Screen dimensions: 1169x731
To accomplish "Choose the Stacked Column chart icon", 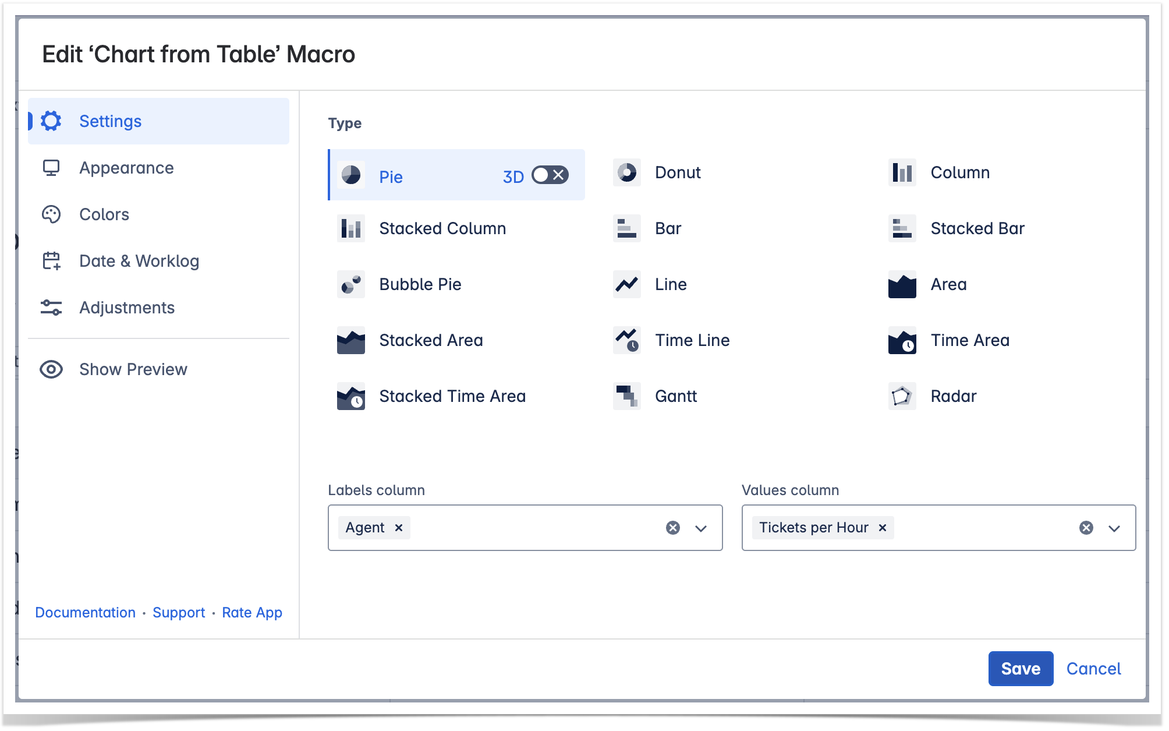I will click(x=350, y=229).
